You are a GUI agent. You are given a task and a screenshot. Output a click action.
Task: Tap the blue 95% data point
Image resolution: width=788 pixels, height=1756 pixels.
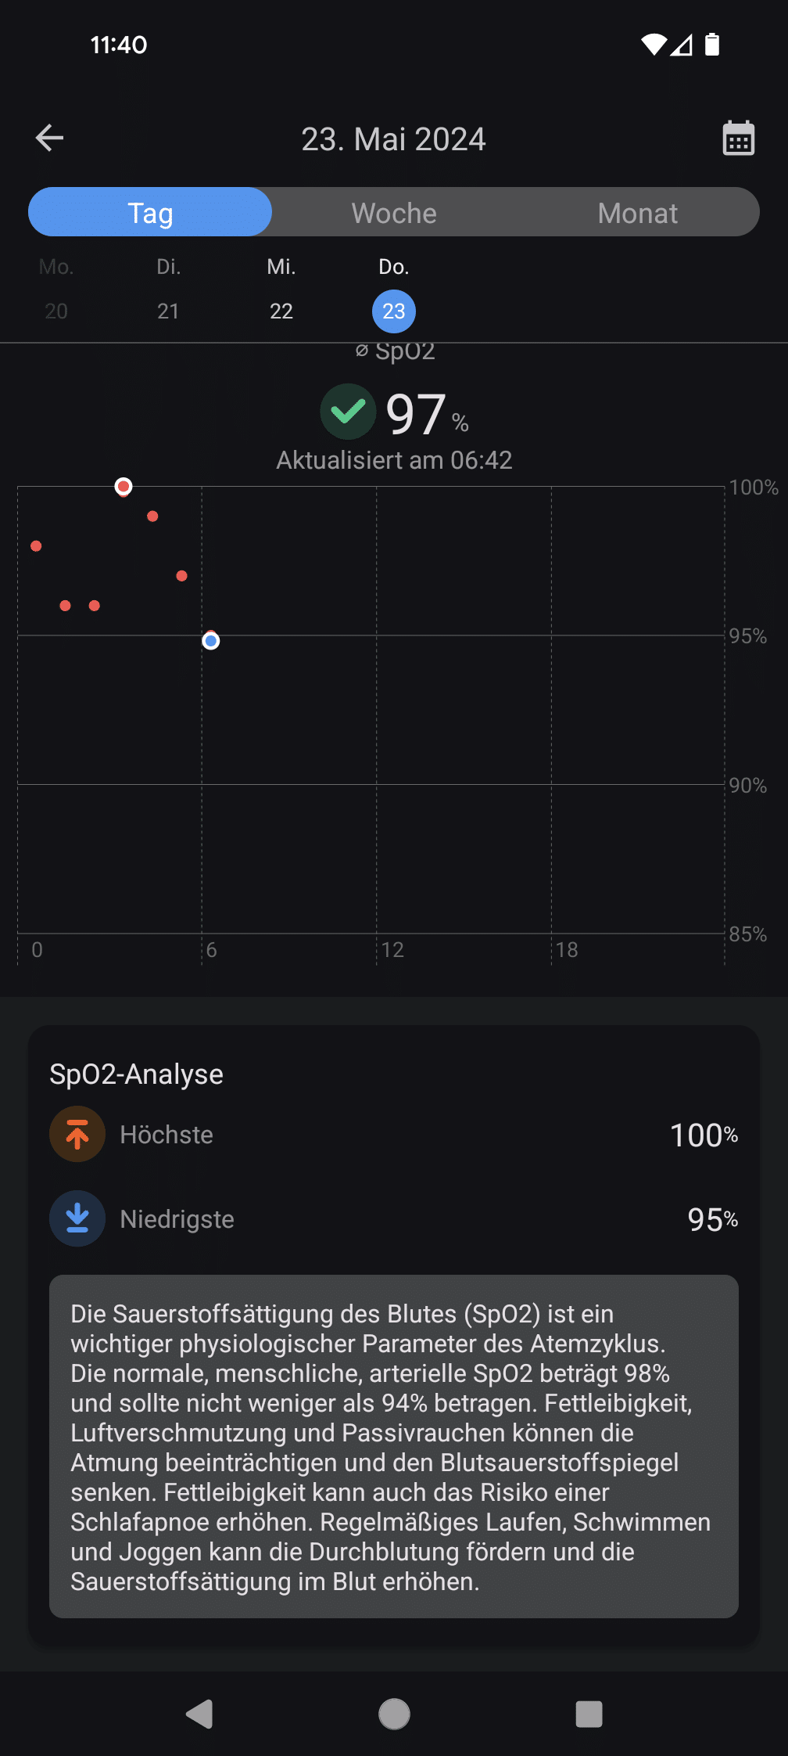point(211,641)
